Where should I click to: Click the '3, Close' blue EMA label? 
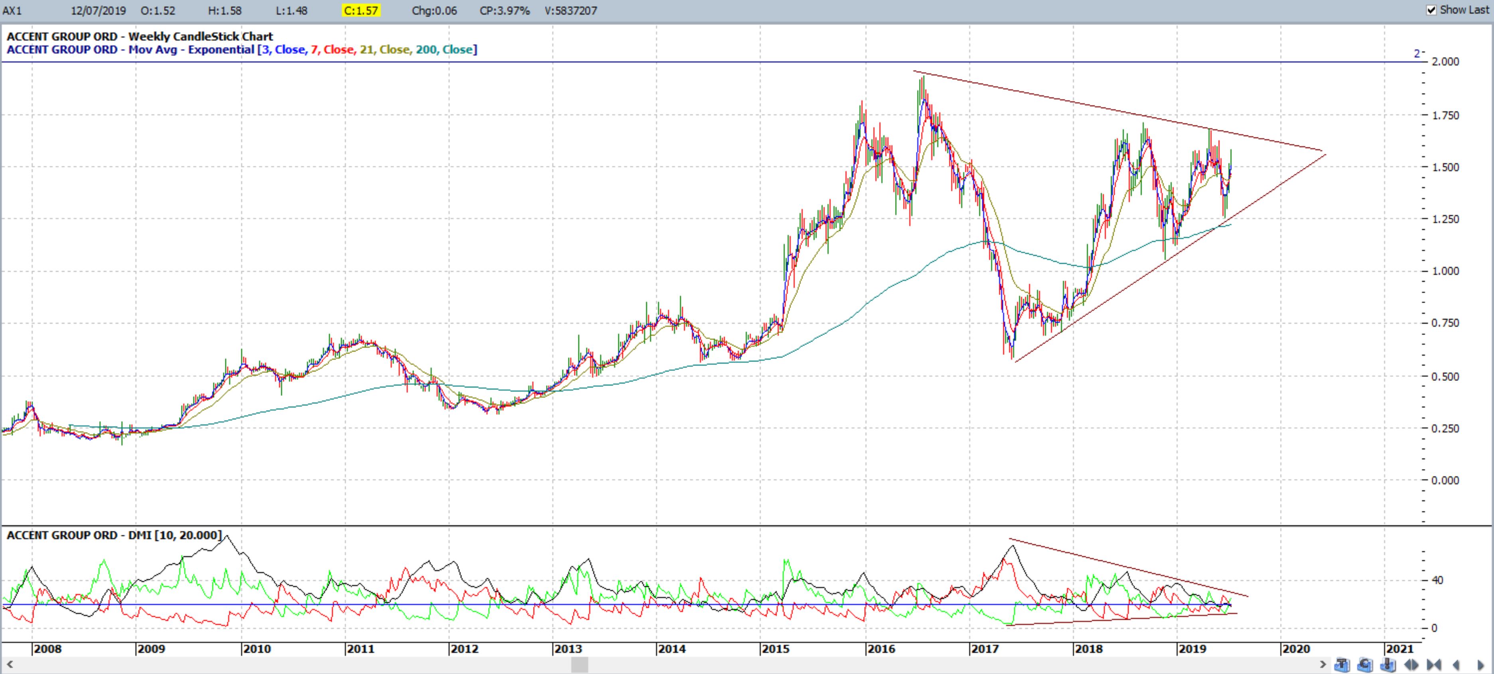[284, 49]
